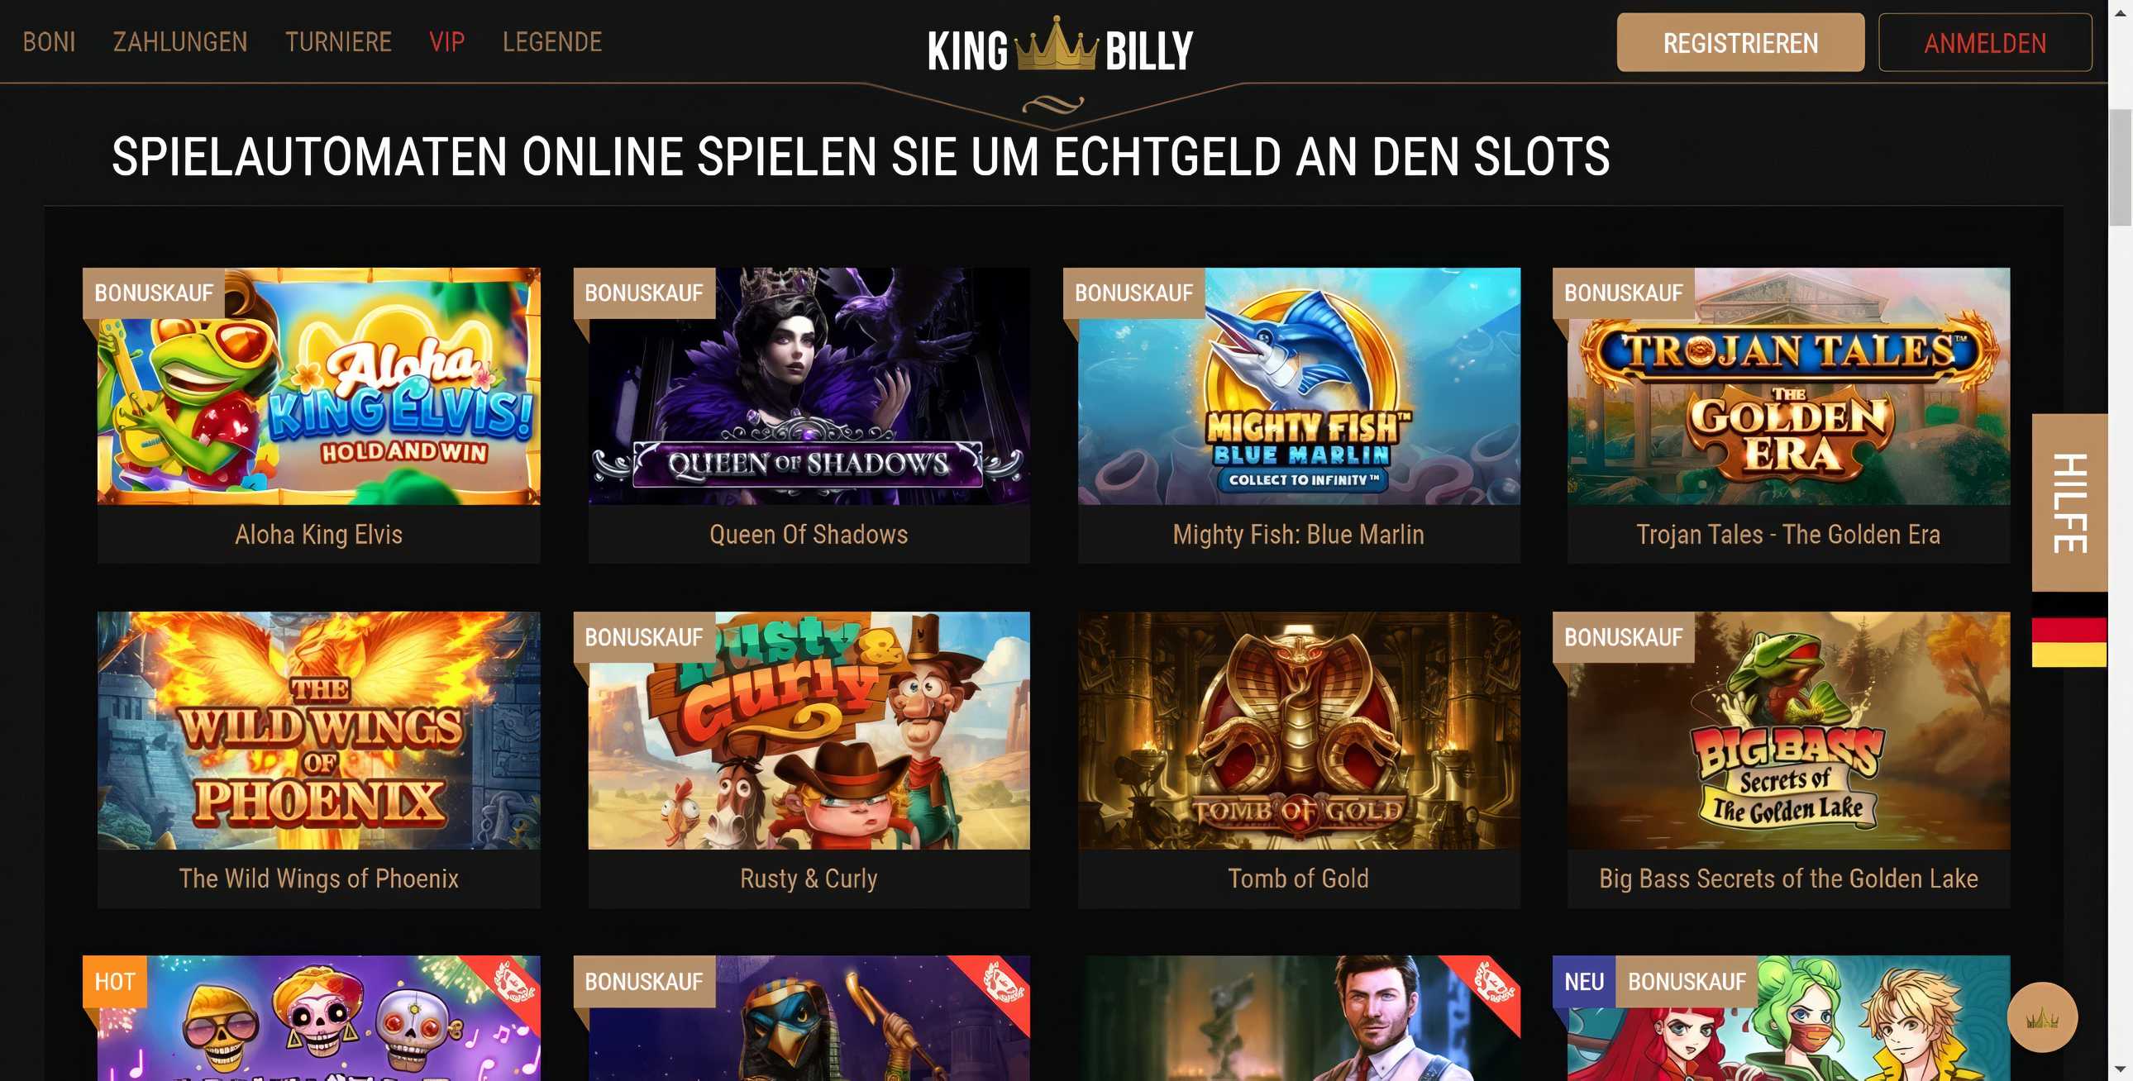Open the LEGENDE menu item
The image size is (2133, 1081).
tap(552, 41)
